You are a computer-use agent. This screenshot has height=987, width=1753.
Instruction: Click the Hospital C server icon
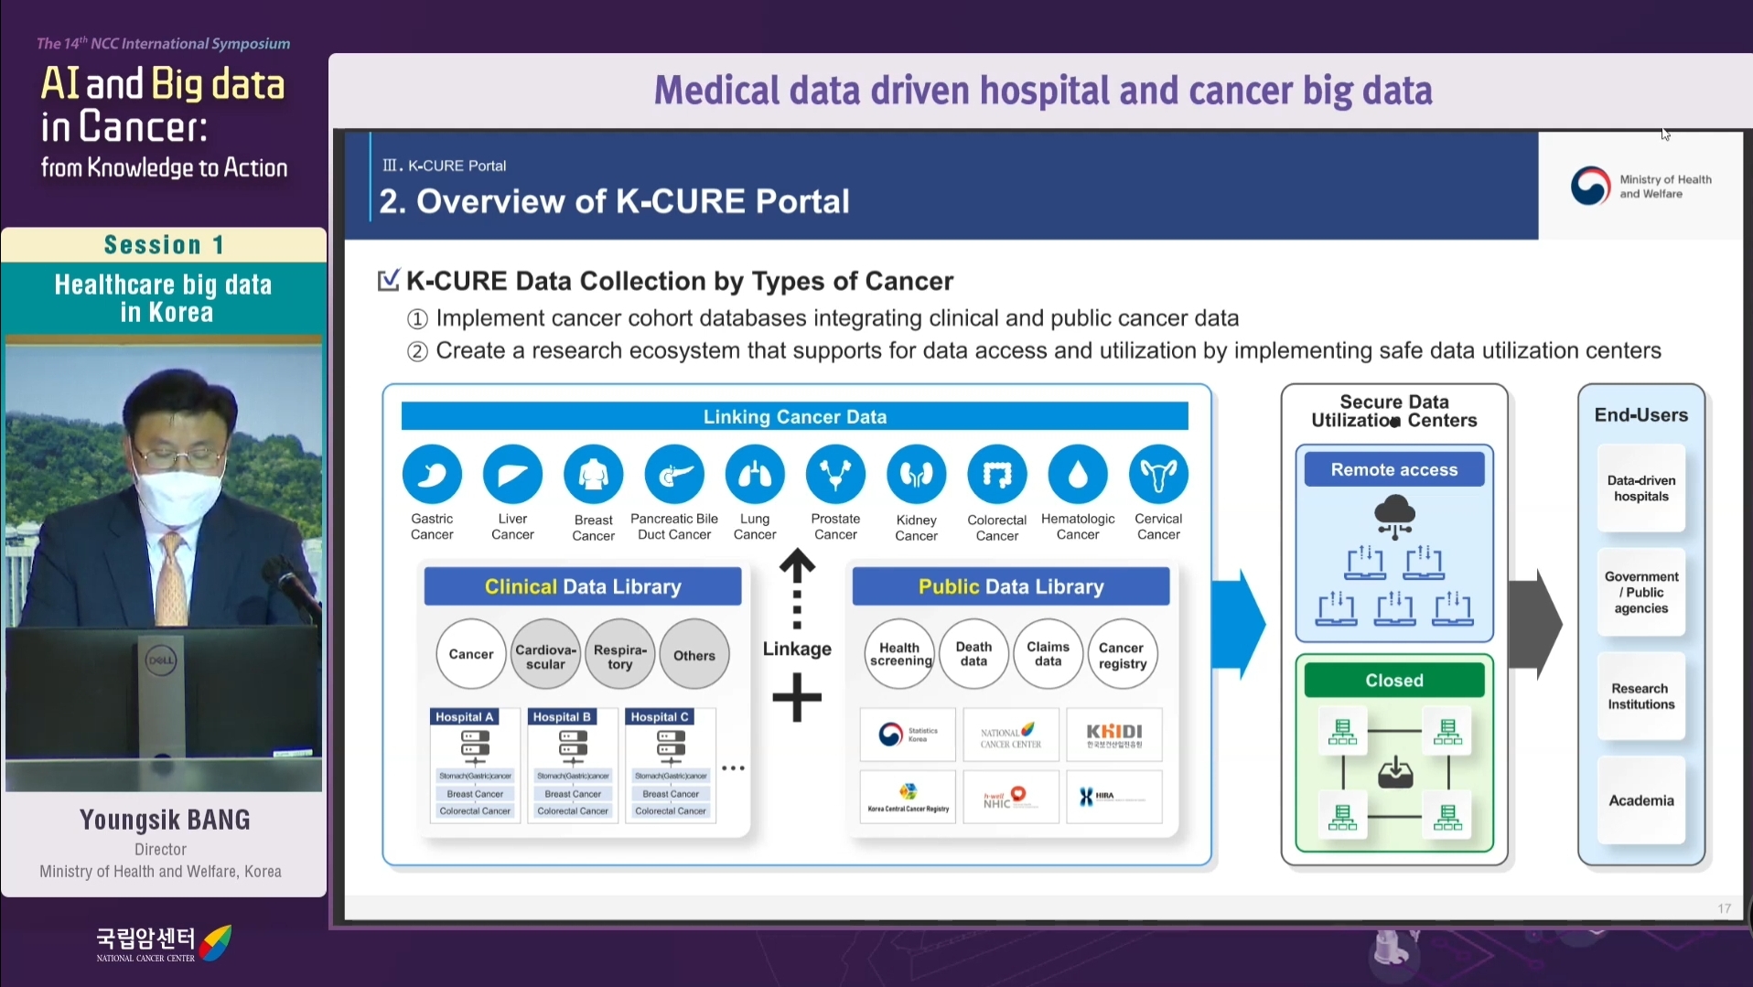[671, 747]
